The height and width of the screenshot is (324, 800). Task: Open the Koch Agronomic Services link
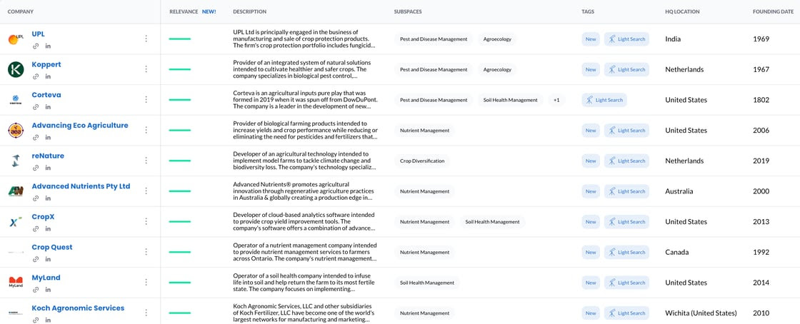coord(78,308)
